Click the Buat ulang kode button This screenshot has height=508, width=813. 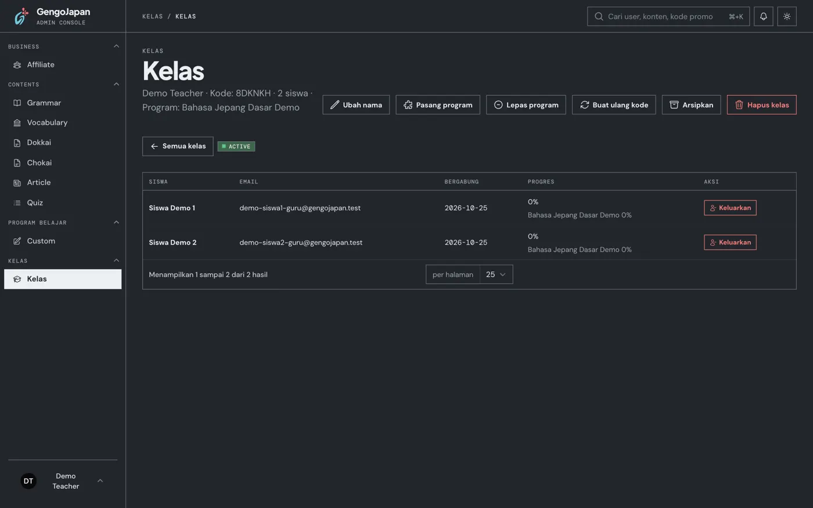pos(614,105)
